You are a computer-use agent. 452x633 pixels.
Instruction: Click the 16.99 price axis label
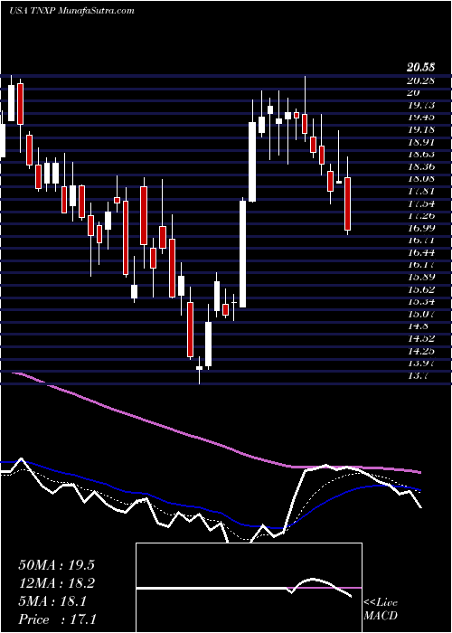pyautogui.click(x=421, y=229)
